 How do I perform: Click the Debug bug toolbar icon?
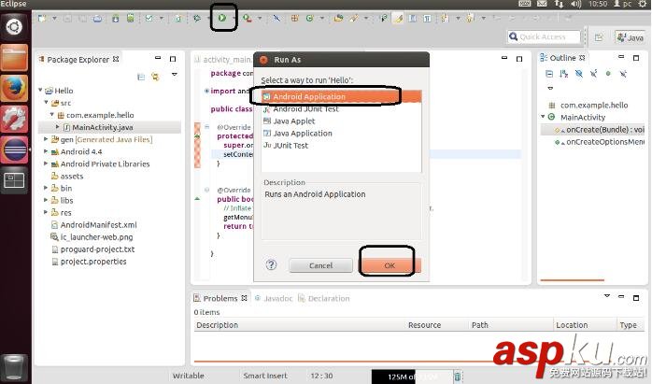point(197,19)
